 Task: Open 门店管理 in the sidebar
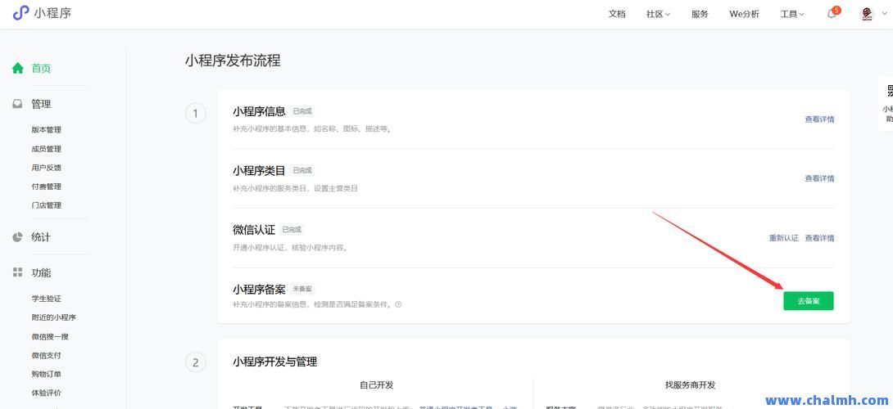[x=46, y=205]
